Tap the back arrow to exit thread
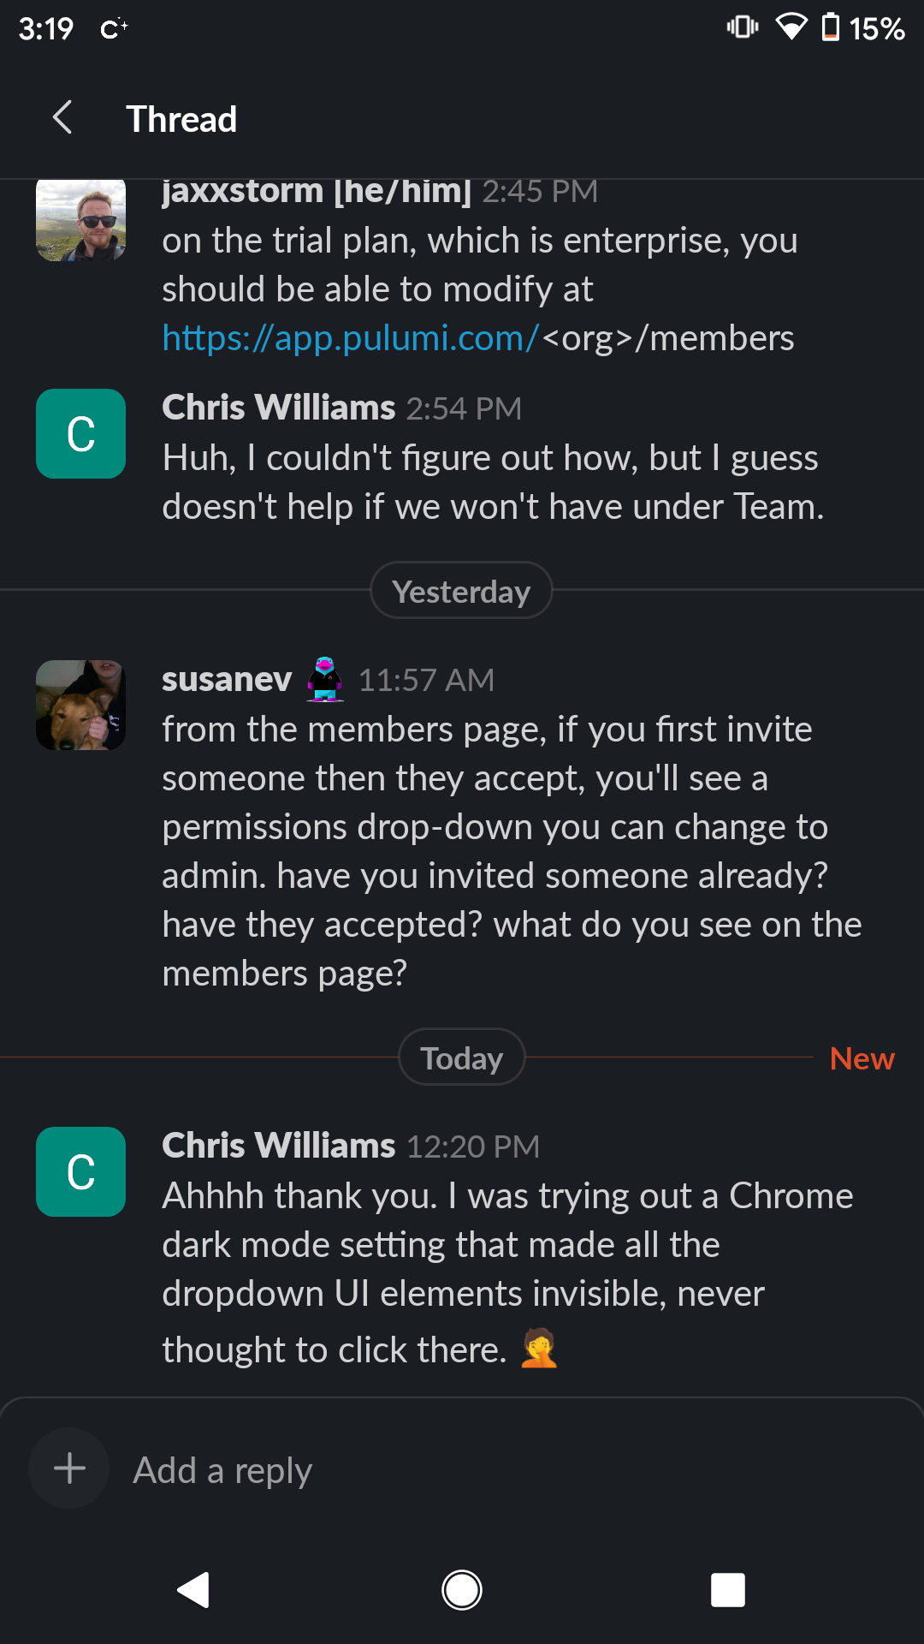The width and height of the screenshot is (924, 1644). point(62,118)
